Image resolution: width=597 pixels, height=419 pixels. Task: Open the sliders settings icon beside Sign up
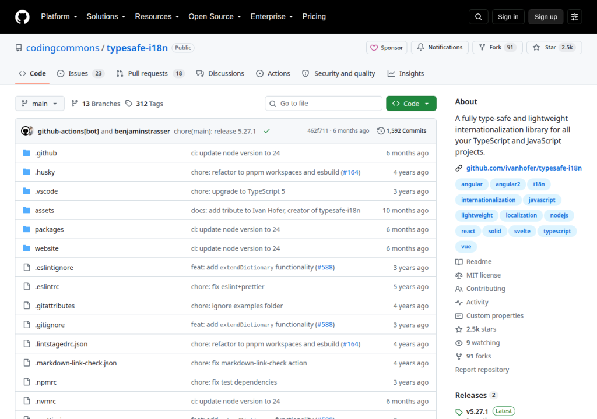[574, 17]
